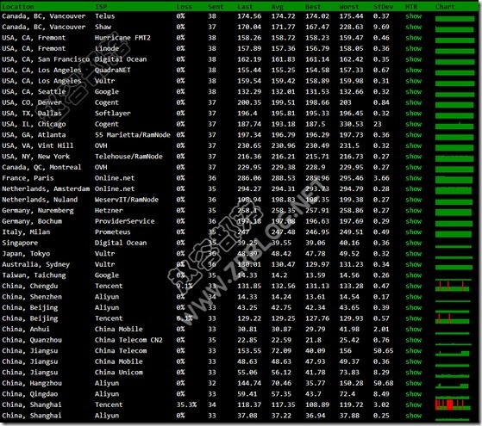Open the Shanghai Tencent latency chart
The height and width of the screenshot is (426, 482).
click(453, 404)
